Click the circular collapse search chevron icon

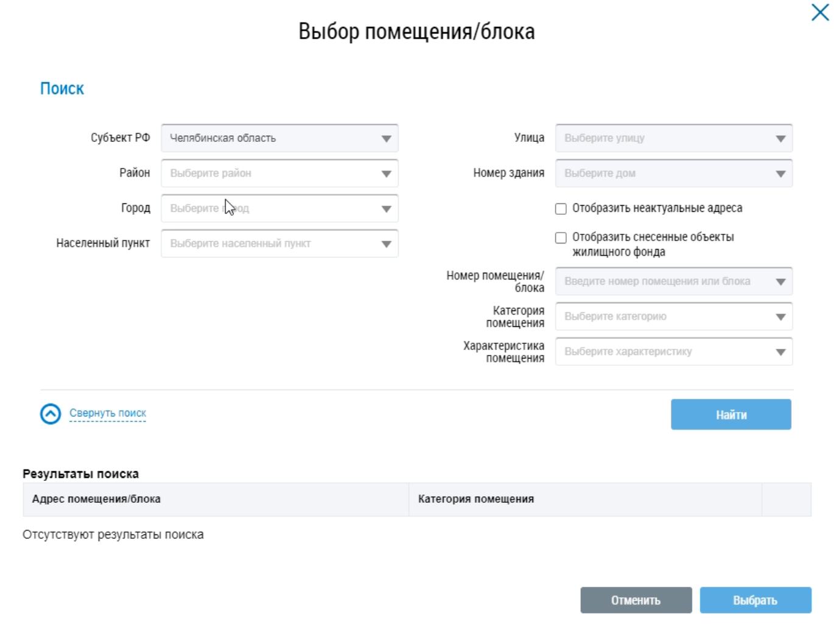pyautogui.click(x=51, y=414)
